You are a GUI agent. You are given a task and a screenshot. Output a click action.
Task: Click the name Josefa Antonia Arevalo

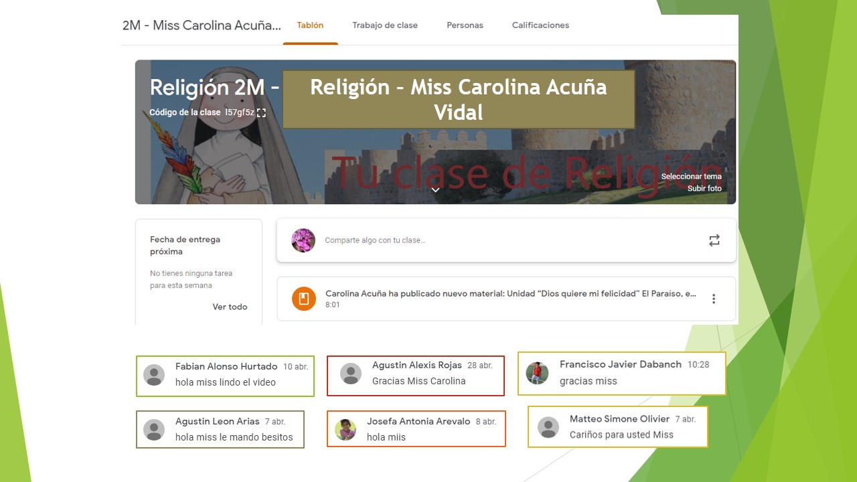[418, 421]
